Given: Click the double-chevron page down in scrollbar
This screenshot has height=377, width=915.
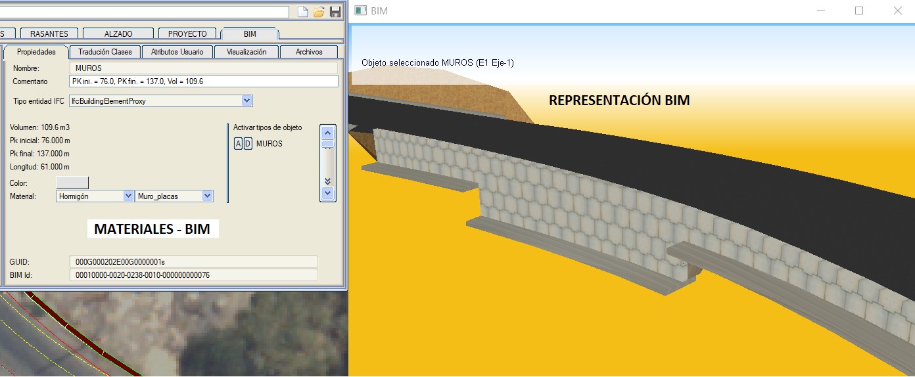Looking at the screenshot, I should [328, 181].
